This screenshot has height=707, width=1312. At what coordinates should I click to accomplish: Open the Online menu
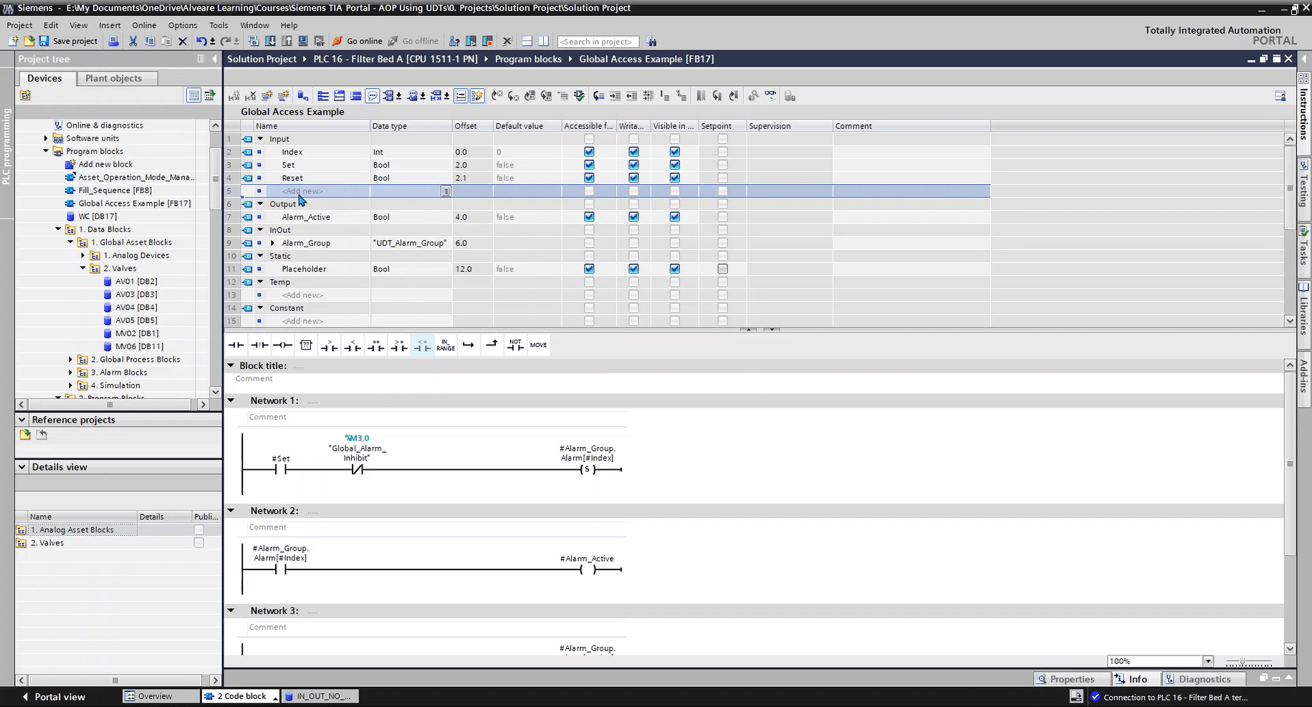143,25
